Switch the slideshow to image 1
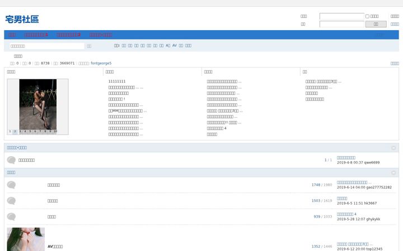 [10, 132]
